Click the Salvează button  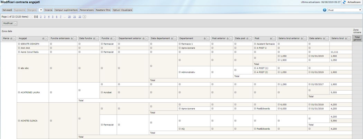[x=7, y=10]
